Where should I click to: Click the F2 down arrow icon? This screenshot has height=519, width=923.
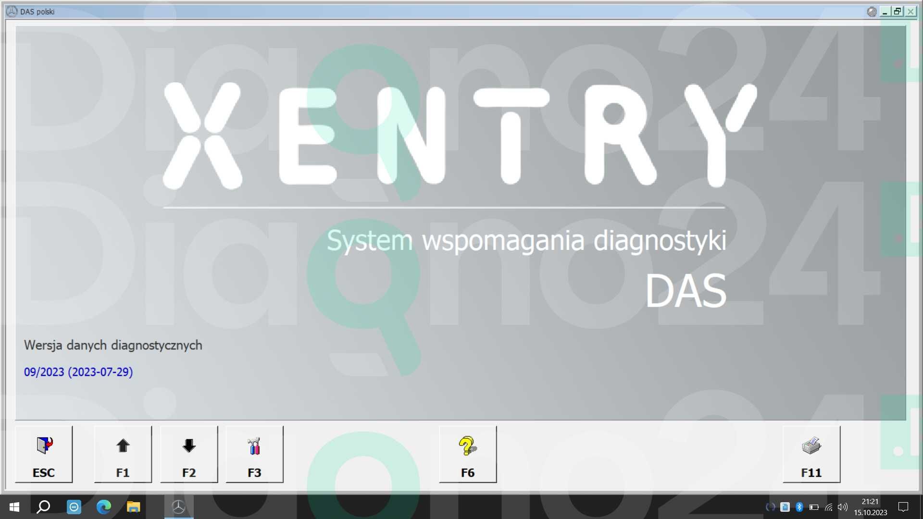188,454
